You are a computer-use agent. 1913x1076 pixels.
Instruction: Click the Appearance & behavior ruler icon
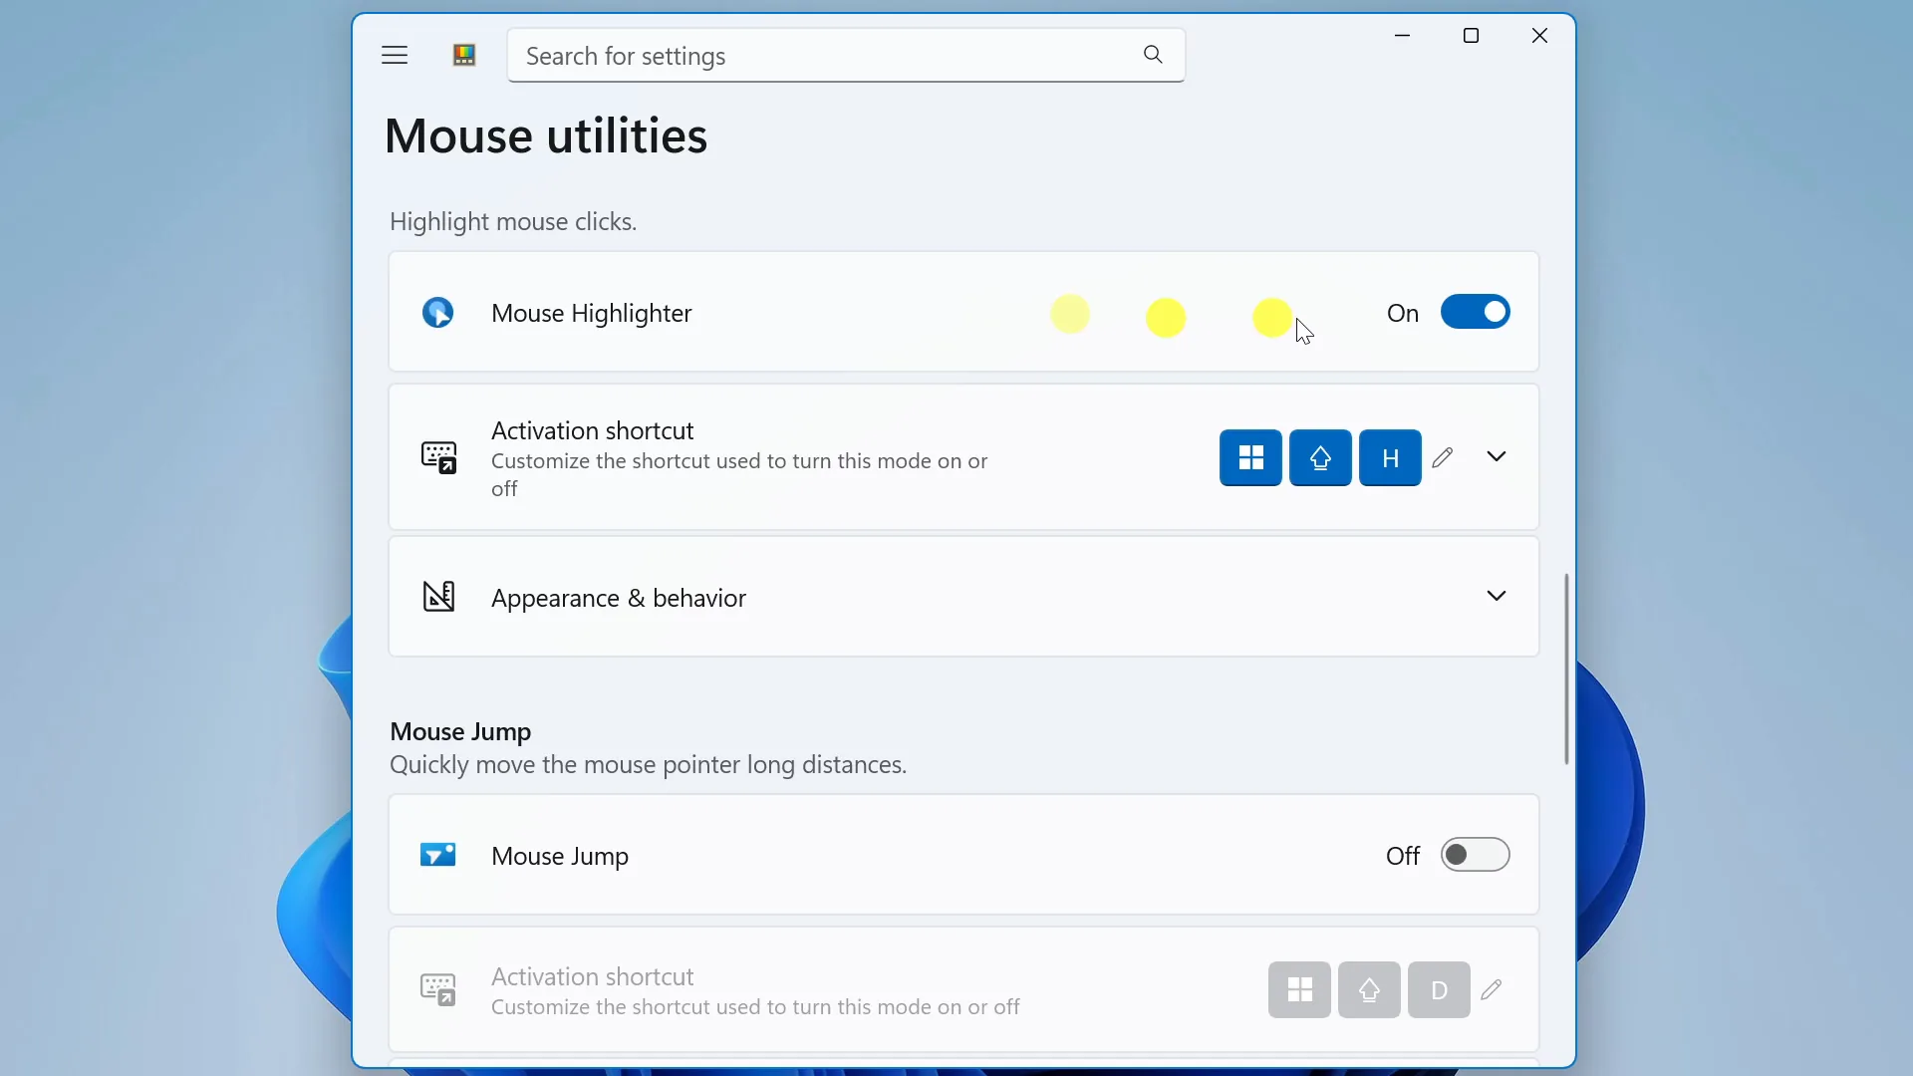(x=438, y=597)
